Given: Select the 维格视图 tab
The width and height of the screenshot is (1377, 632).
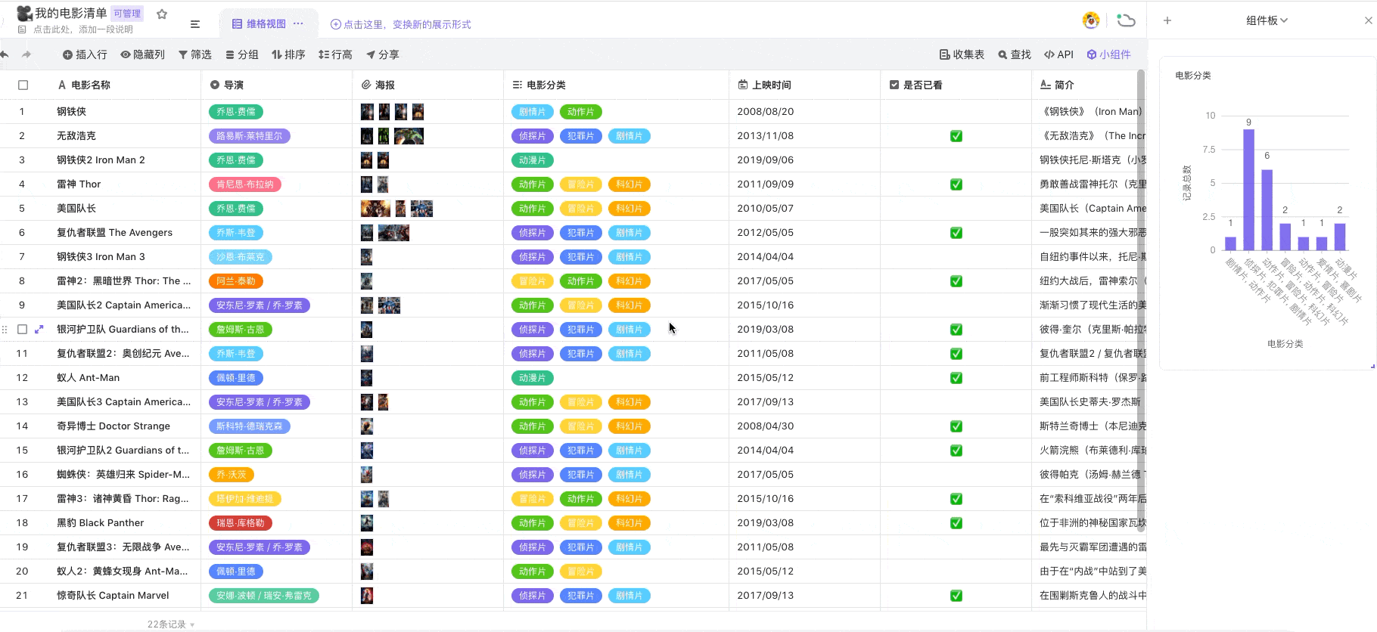Looking at the screenshot, I should [x=260, y=23].
